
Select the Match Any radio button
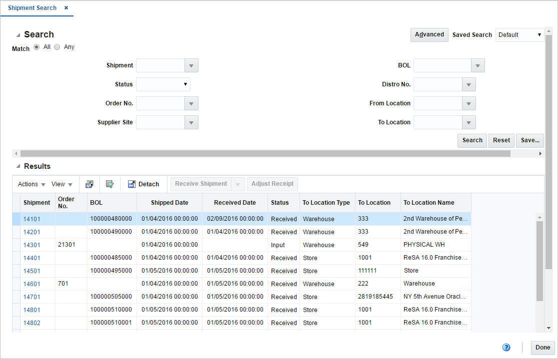[57, 46]
